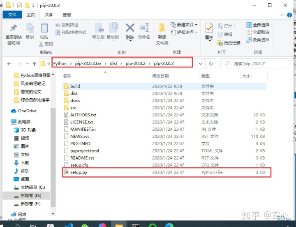Open file History record
The width and height of the screenshot is (296, 227).
(229, 43)
